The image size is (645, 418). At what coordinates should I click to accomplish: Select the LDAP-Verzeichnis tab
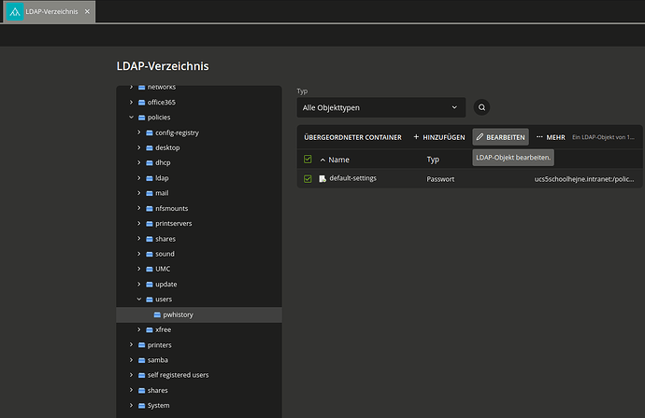(x=50, y=11)
